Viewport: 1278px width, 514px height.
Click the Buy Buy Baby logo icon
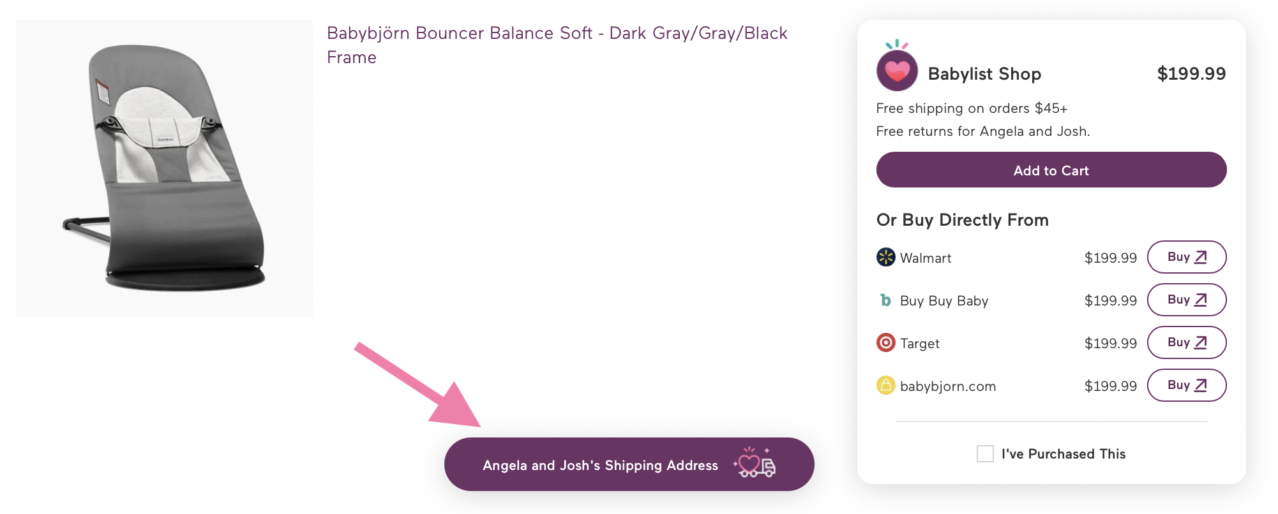pos(885,300)
